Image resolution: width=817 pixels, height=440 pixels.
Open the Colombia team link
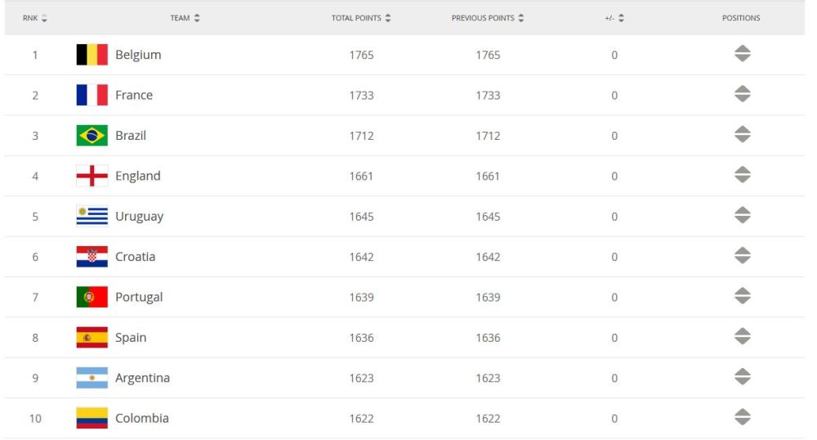(x=141, y=418)
